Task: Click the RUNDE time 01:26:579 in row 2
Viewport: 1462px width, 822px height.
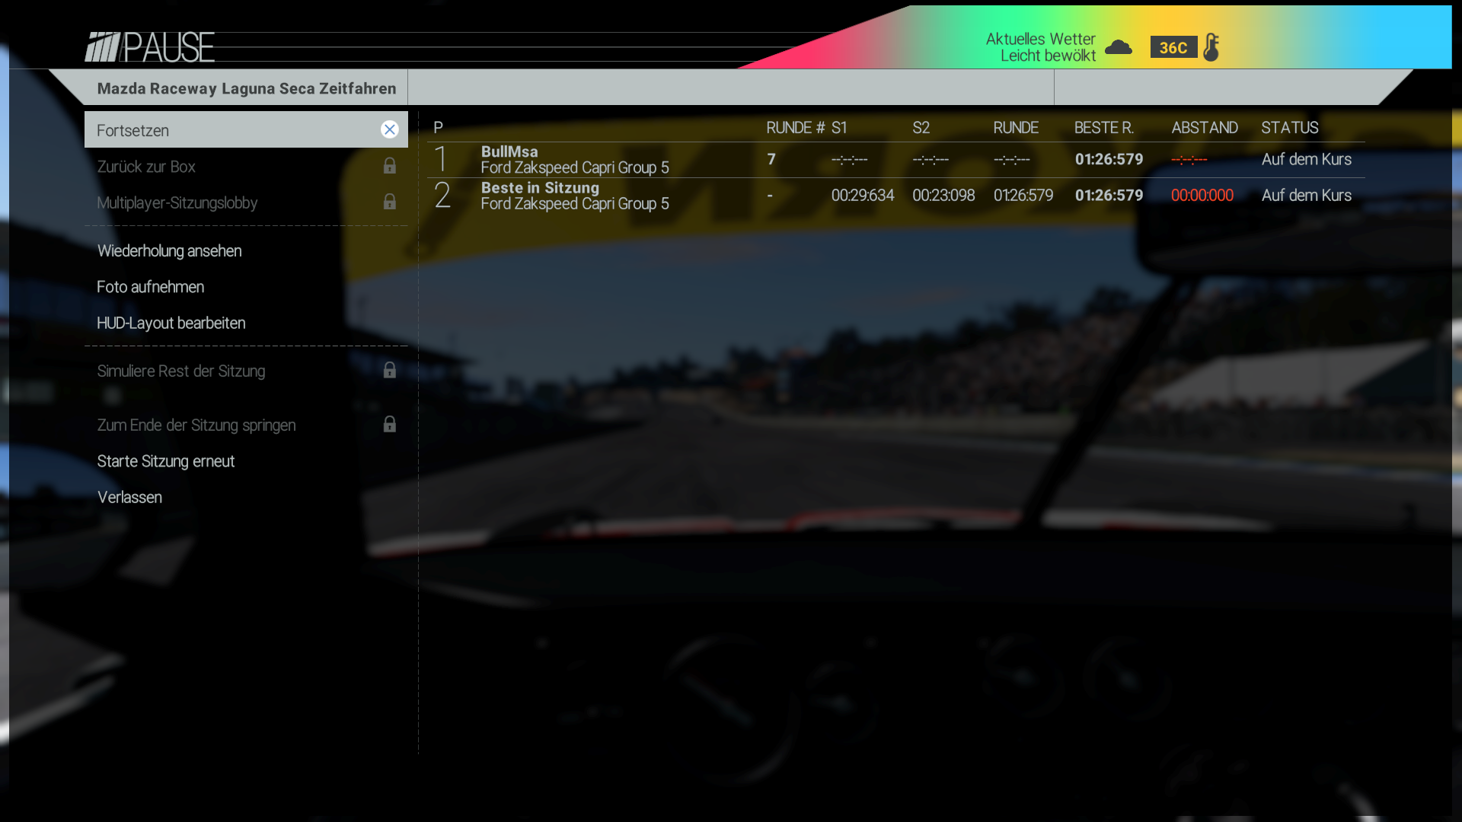Action: [1023, 195]
